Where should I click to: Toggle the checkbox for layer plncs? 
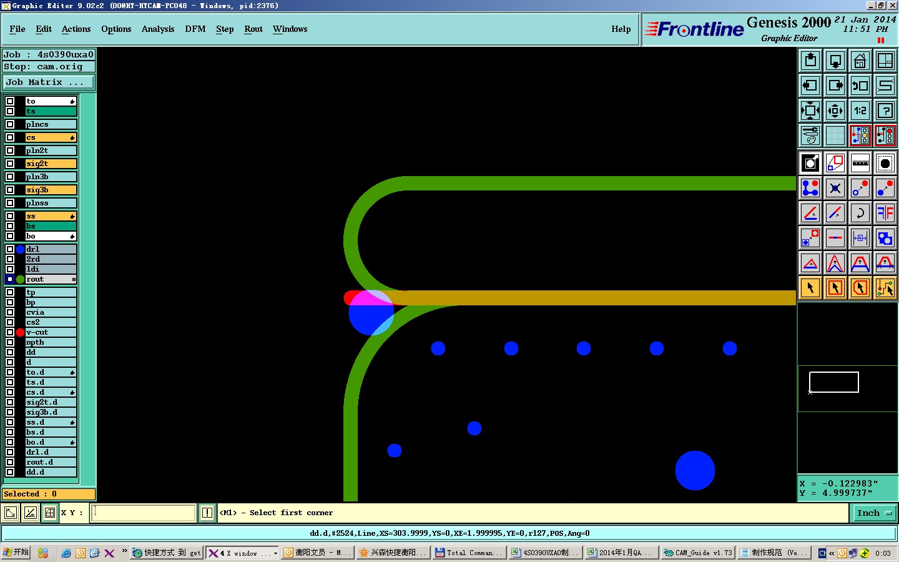pyautogui.click(x=10, y=124)
